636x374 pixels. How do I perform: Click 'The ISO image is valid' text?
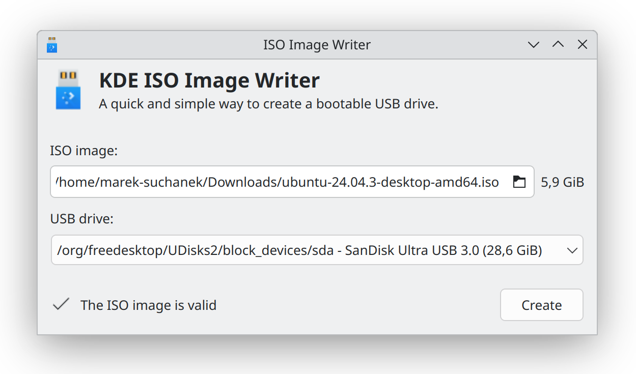[x=149, y=305]
